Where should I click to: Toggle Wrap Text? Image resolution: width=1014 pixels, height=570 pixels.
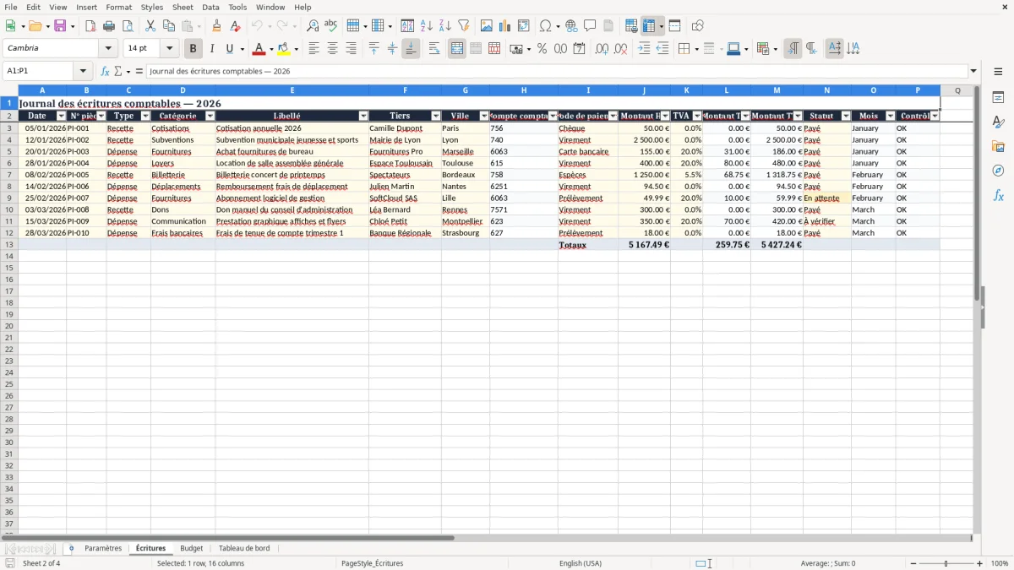434,49
